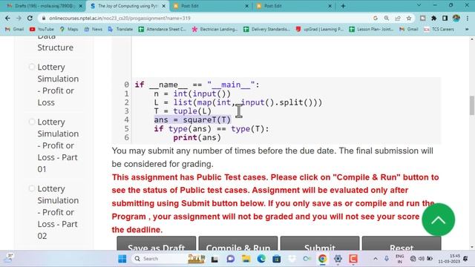Share this page via share icon
Screen dimensions: 475x267
pos(398,18)
